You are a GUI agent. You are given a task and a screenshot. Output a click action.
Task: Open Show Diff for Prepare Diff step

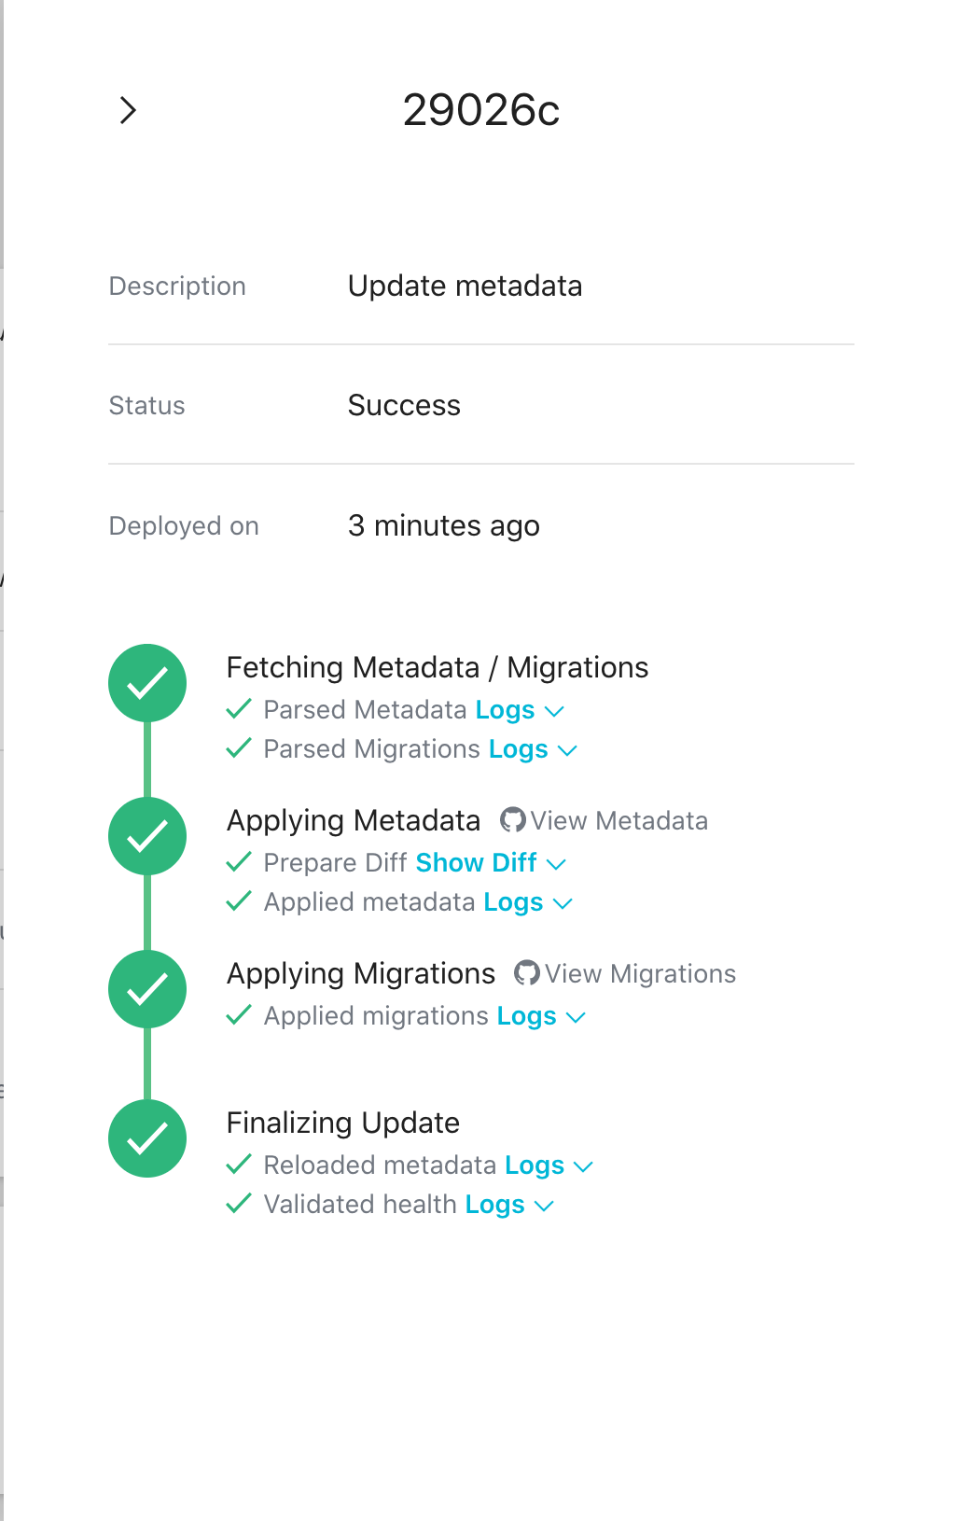(476, 862)
